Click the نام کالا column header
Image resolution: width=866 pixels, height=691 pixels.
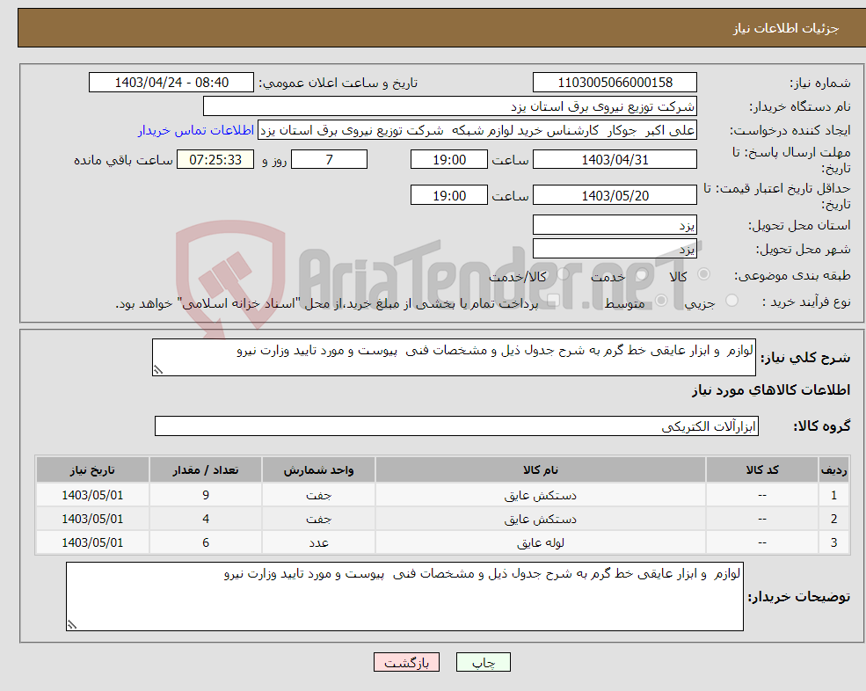[540, 470]
